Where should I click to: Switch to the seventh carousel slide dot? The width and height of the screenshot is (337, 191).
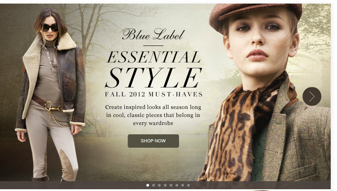tap(183, 185)
